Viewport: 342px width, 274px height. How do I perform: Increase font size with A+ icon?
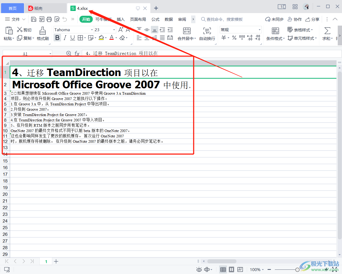121,30
